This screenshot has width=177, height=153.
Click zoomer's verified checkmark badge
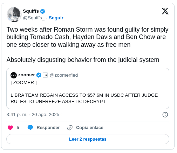(x=39, y=75)
